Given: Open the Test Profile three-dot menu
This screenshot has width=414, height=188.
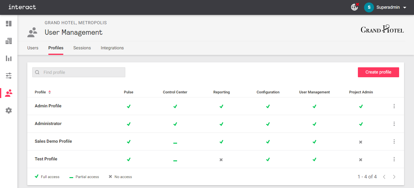Looking at the screenshot, I should click(x=394, y=159).
